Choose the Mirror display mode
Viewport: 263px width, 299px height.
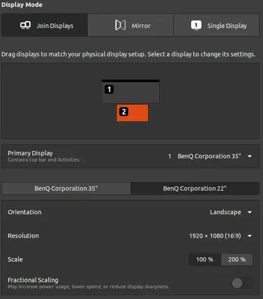tap(131, 25)
